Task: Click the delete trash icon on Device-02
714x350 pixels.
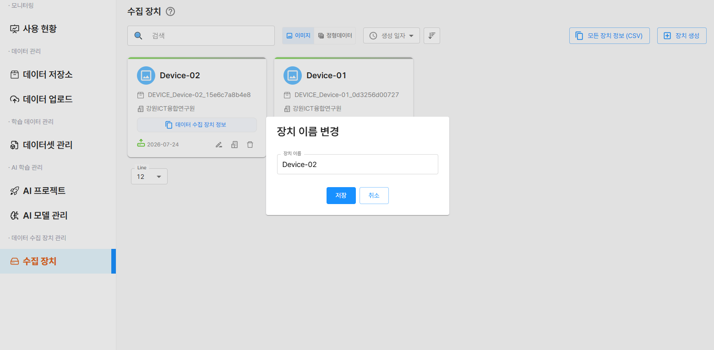Action: 250,145
